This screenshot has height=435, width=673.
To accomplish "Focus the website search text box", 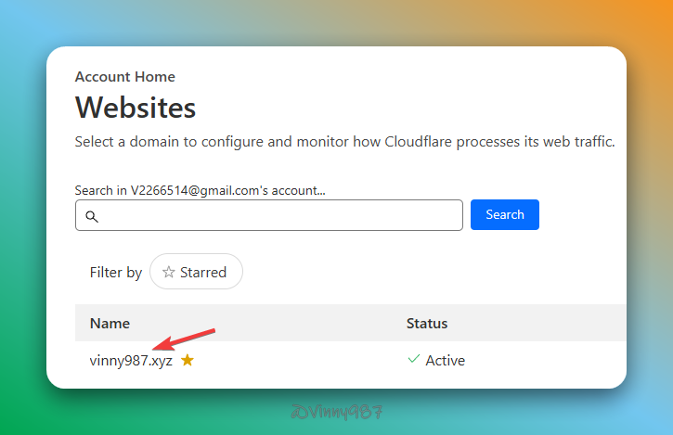I will tap(278, 215).
